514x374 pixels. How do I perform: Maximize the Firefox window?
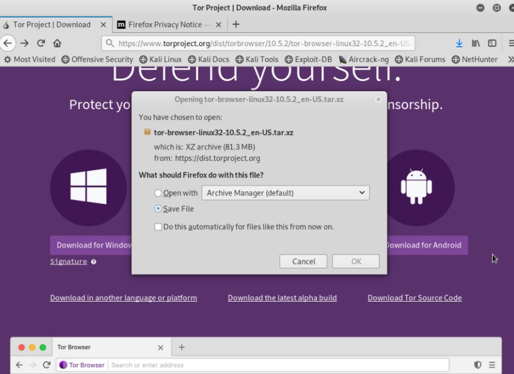point(496,8)
